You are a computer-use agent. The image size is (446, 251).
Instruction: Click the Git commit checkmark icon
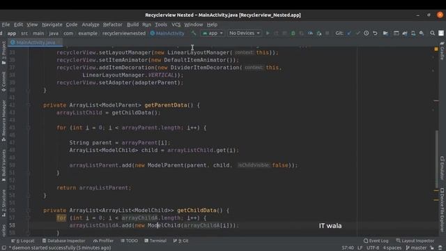coord(357,33)
